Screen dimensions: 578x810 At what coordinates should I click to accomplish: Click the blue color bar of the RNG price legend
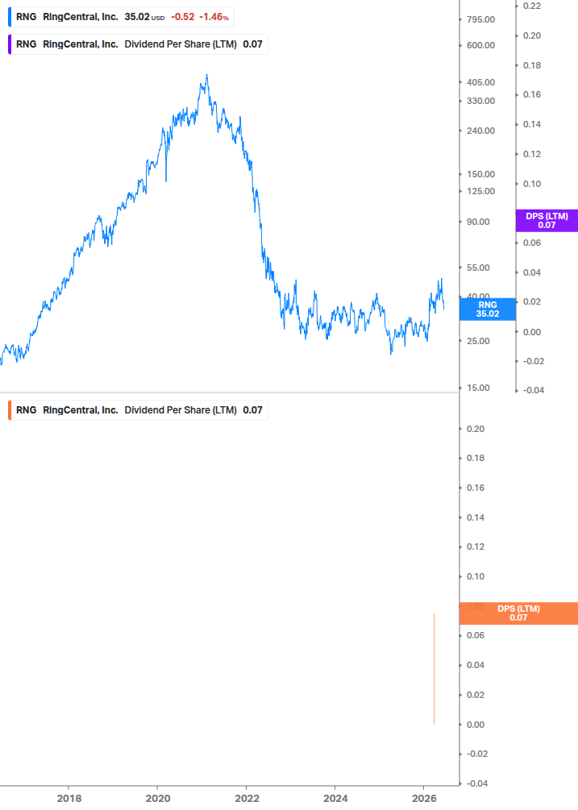[10, 17]
